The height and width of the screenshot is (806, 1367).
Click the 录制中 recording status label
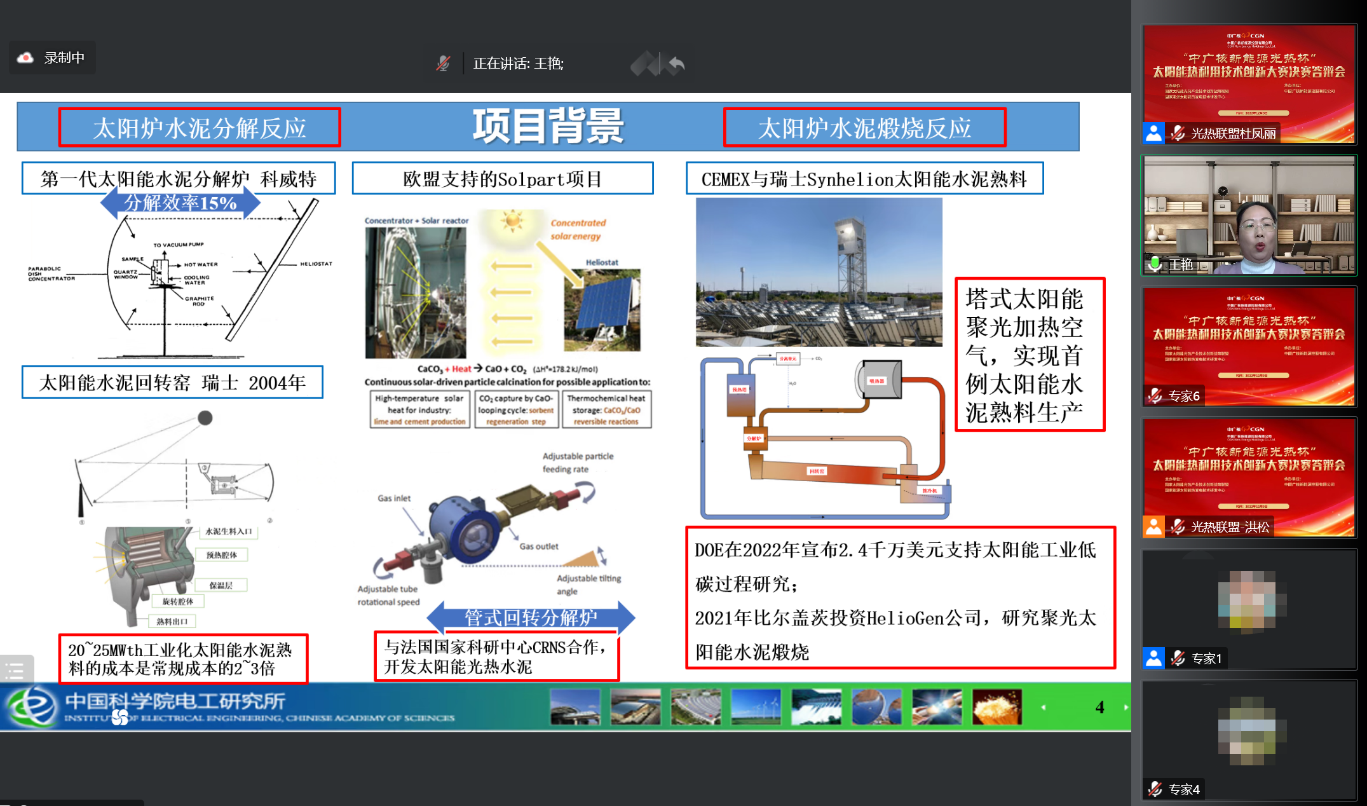[64, 58]
